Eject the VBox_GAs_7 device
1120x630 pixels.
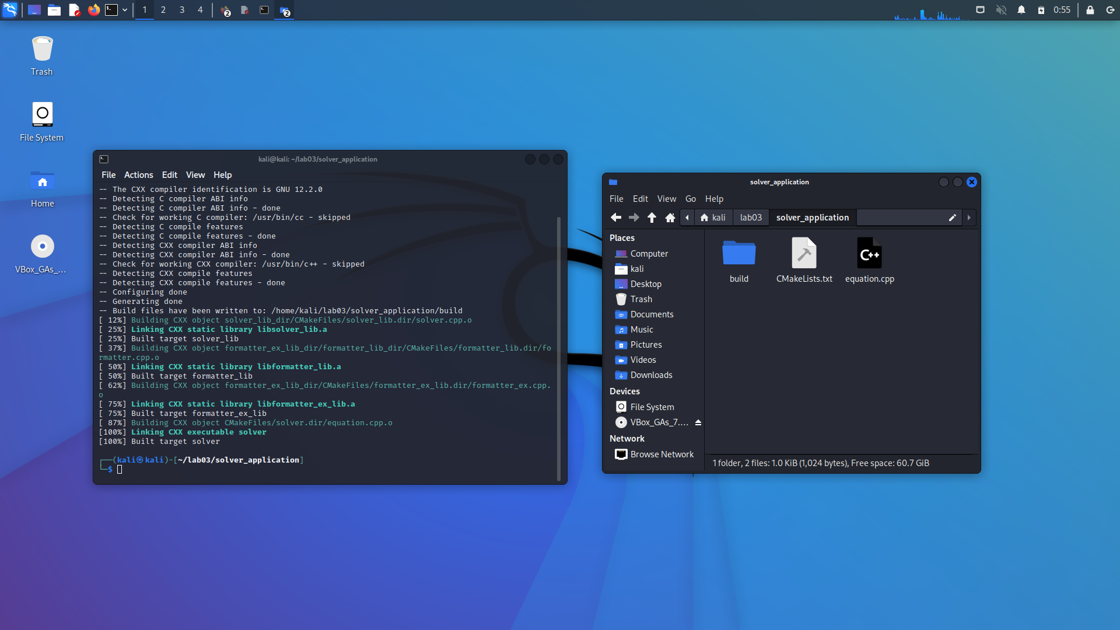point(698,422)
